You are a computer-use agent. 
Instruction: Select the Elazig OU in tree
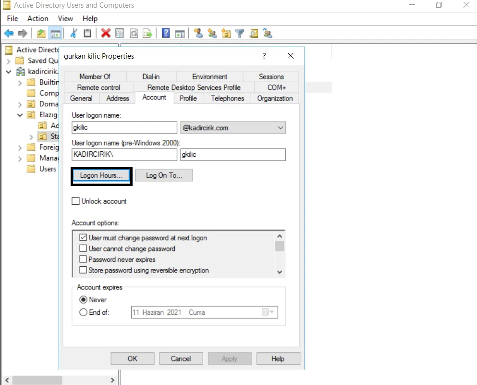coord(48,115)
